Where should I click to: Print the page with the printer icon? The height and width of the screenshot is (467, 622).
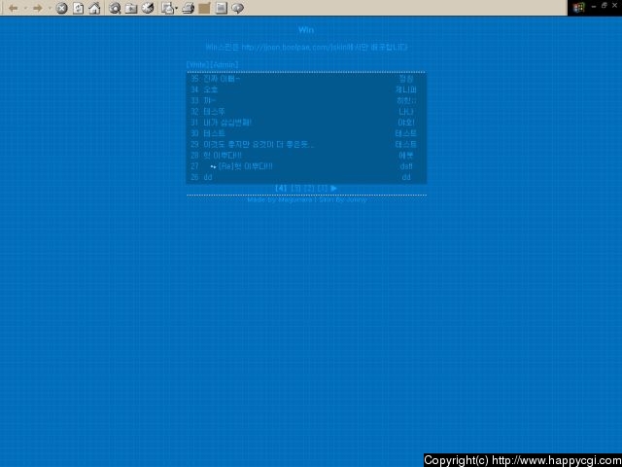(188, 9)
